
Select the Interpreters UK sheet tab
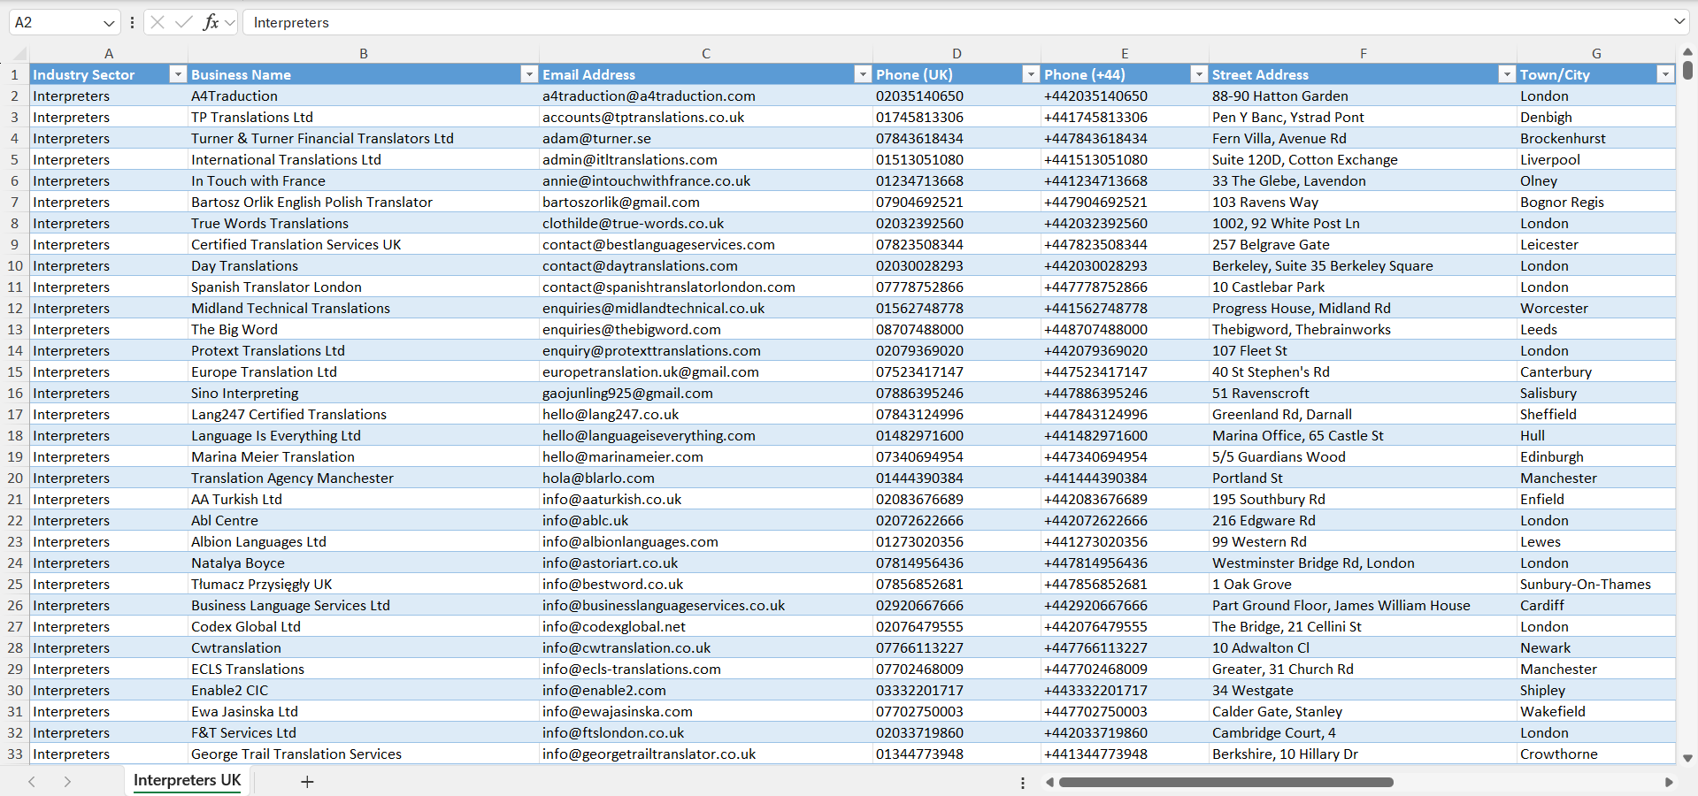pos(187,780)
